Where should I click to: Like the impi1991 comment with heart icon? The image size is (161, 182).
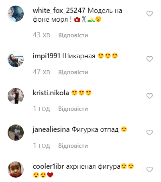(x=149, y=59)
